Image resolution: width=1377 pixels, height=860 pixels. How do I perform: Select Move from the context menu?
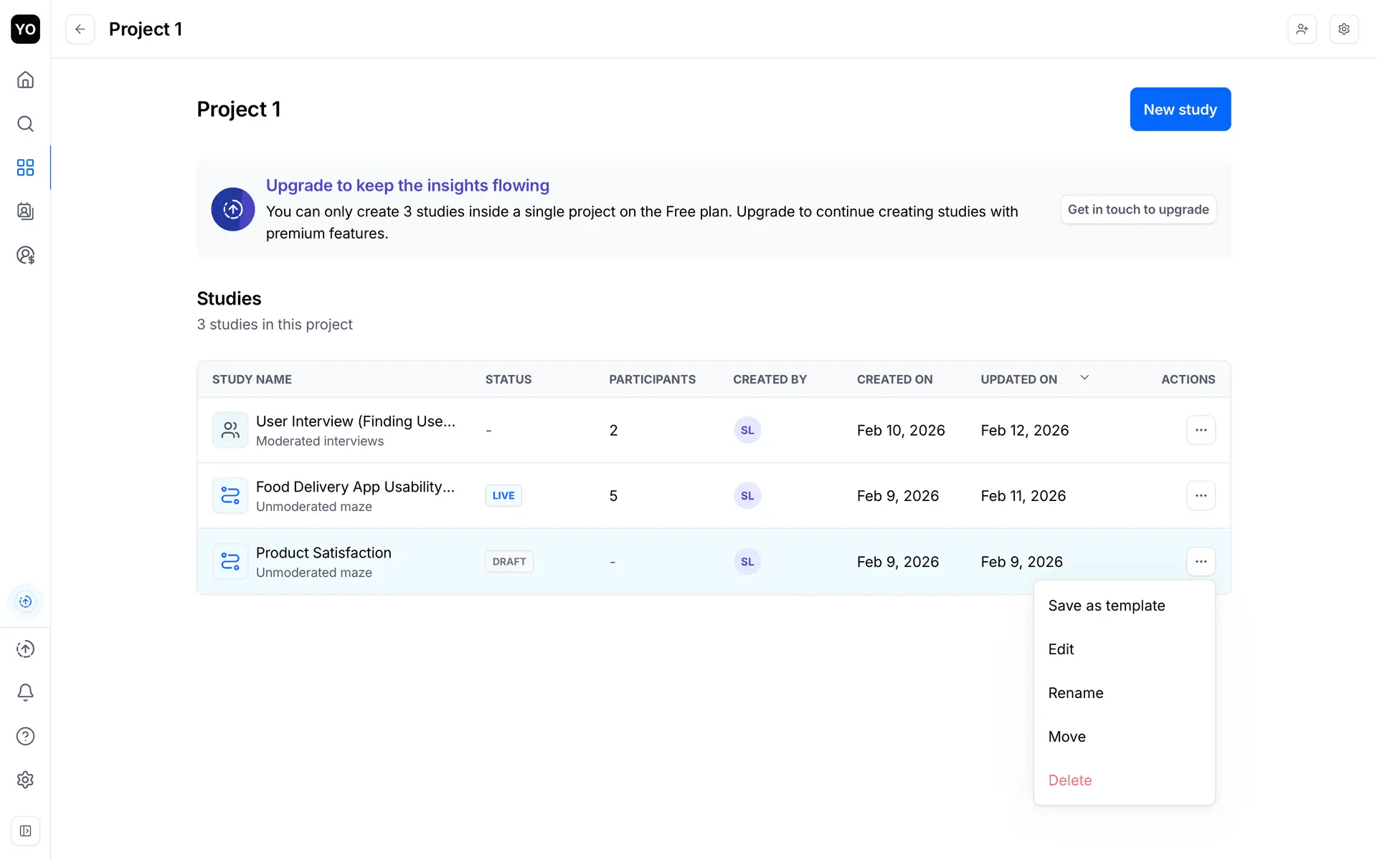pos(1066,737)
